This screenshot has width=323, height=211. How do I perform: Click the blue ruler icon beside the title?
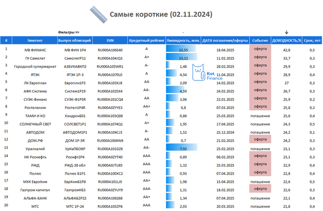[97, 15]
